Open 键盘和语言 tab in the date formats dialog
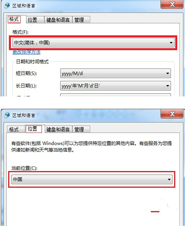The height and width of the screenshot is (227, 185). pos(58,20)
